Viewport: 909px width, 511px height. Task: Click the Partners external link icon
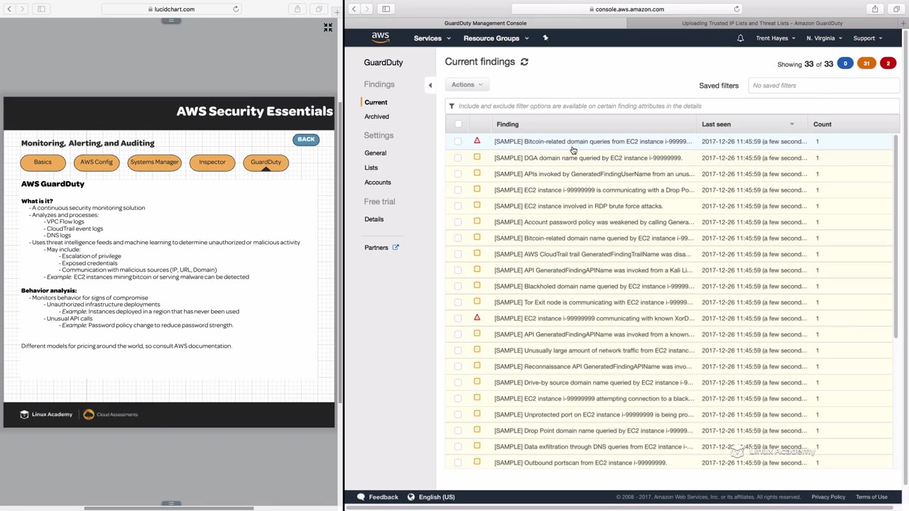click(396, 248)
